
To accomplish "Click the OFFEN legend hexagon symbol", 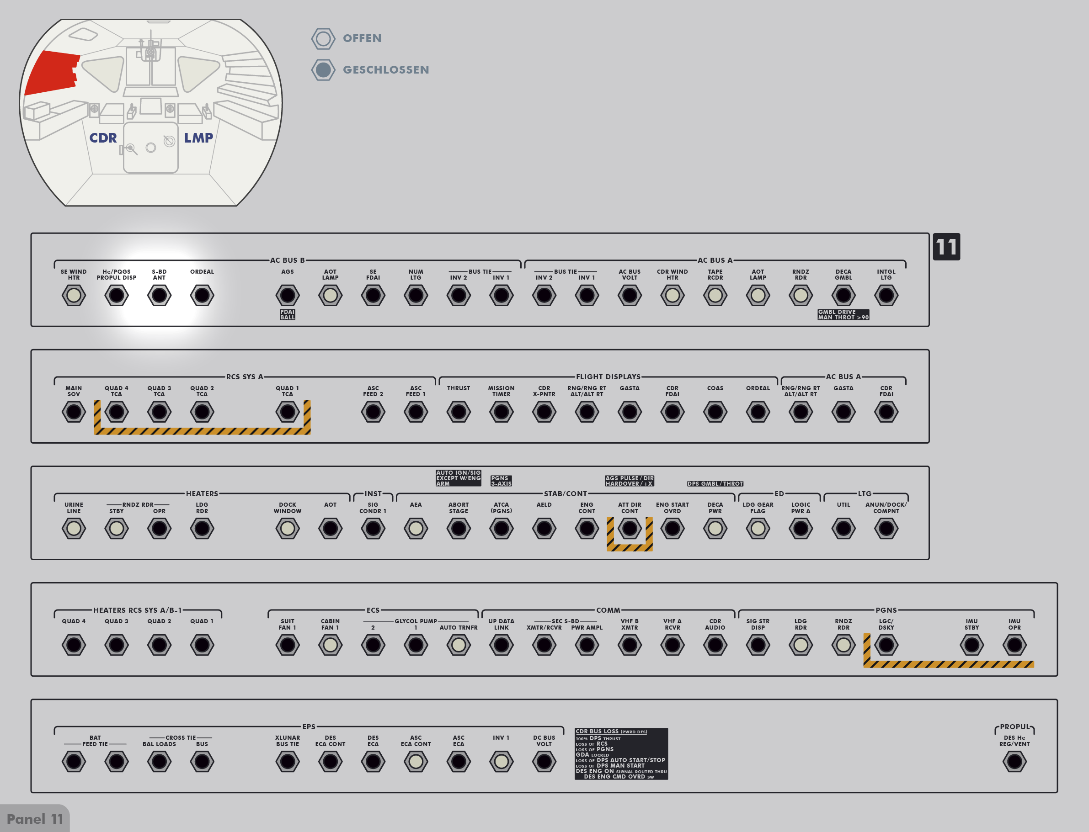I will pos(323,39).
